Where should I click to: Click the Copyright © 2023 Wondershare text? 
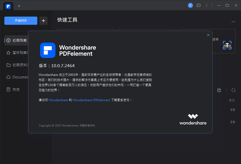tap(59, 125)
